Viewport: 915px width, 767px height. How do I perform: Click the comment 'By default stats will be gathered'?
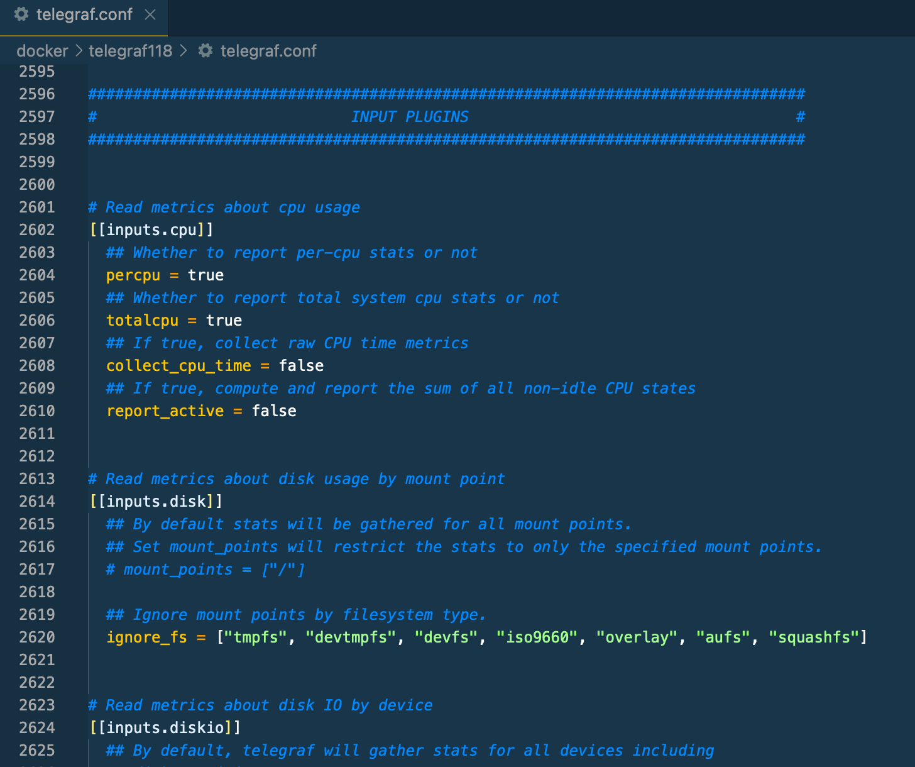[369, 524]
